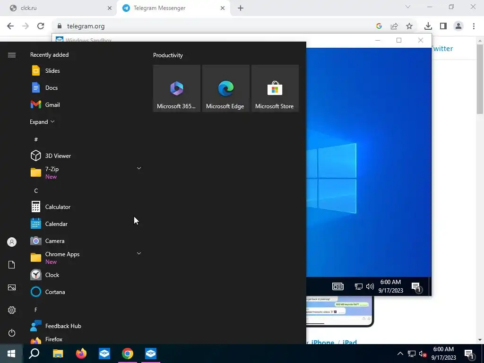484x363 pixels.
Task: Open a new Chrome tab
Action: pyautogui.click(x=241, y=8)
